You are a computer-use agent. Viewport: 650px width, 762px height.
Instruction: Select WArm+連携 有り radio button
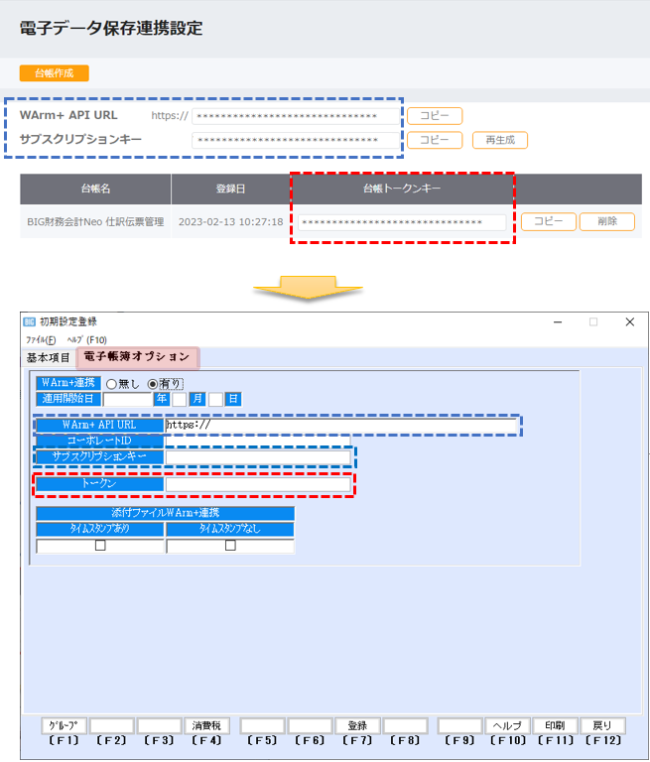pos(153,384)
